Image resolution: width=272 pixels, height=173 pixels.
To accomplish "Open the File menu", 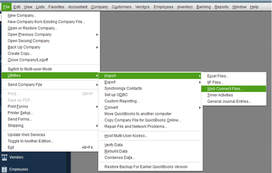I will [x=6, y=7].
